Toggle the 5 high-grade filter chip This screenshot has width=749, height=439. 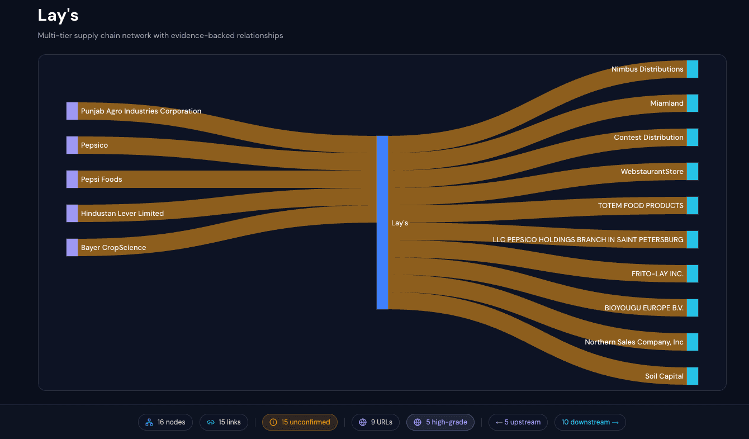pyautogui.click(x=440, y=422)
